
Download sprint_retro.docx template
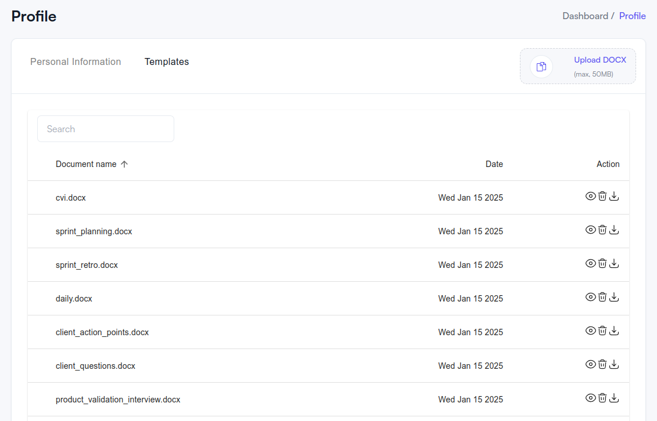pos(614,263)
